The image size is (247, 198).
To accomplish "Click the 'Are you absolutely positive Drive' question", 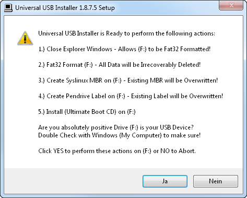I will click(116, 127).
